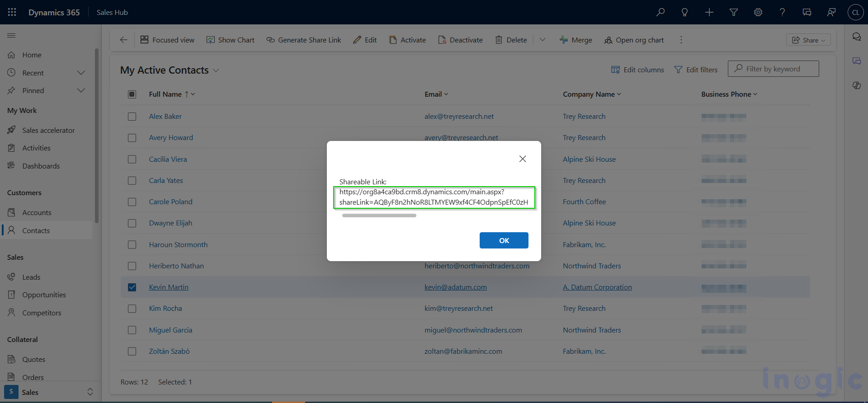The image size is (868, 403).
Task: Click the Edit command
Action: click(x=365, y=40)
